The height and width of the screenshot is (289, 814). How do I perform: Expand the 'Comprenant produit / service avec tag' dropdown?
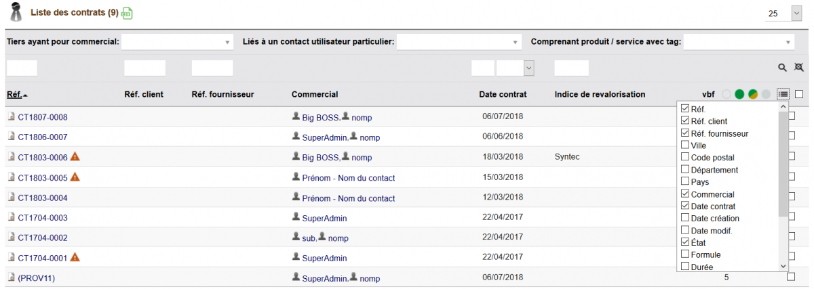tap(739, 42)
